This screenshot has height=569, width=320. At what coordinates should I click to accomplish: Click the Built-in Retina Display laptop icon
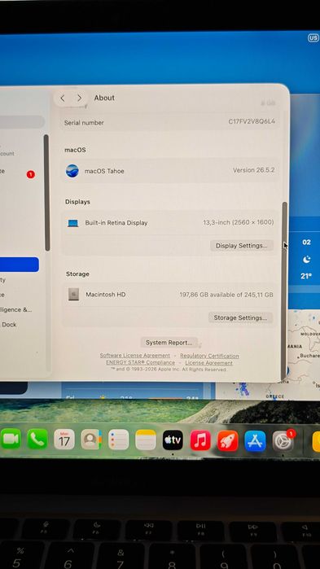pyautogui.click(x=73, y=223)
